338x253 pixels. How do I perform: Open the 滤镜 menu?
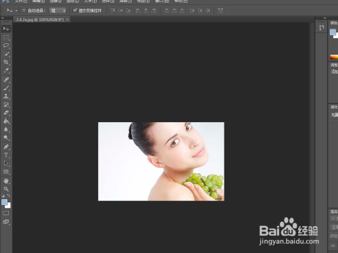(x=126, y=1)
